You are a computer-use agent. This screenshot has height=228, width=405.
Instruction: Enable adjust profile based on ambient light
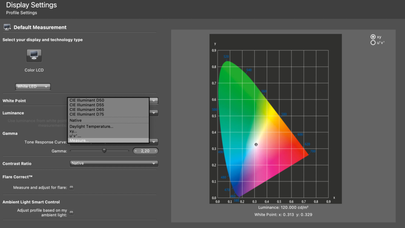(72, 213)
